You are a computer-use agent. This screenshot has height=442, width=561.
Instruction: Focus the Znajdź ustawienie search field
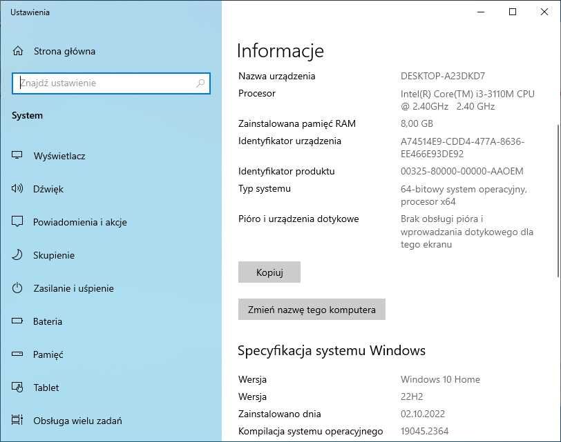pos(111,83)
